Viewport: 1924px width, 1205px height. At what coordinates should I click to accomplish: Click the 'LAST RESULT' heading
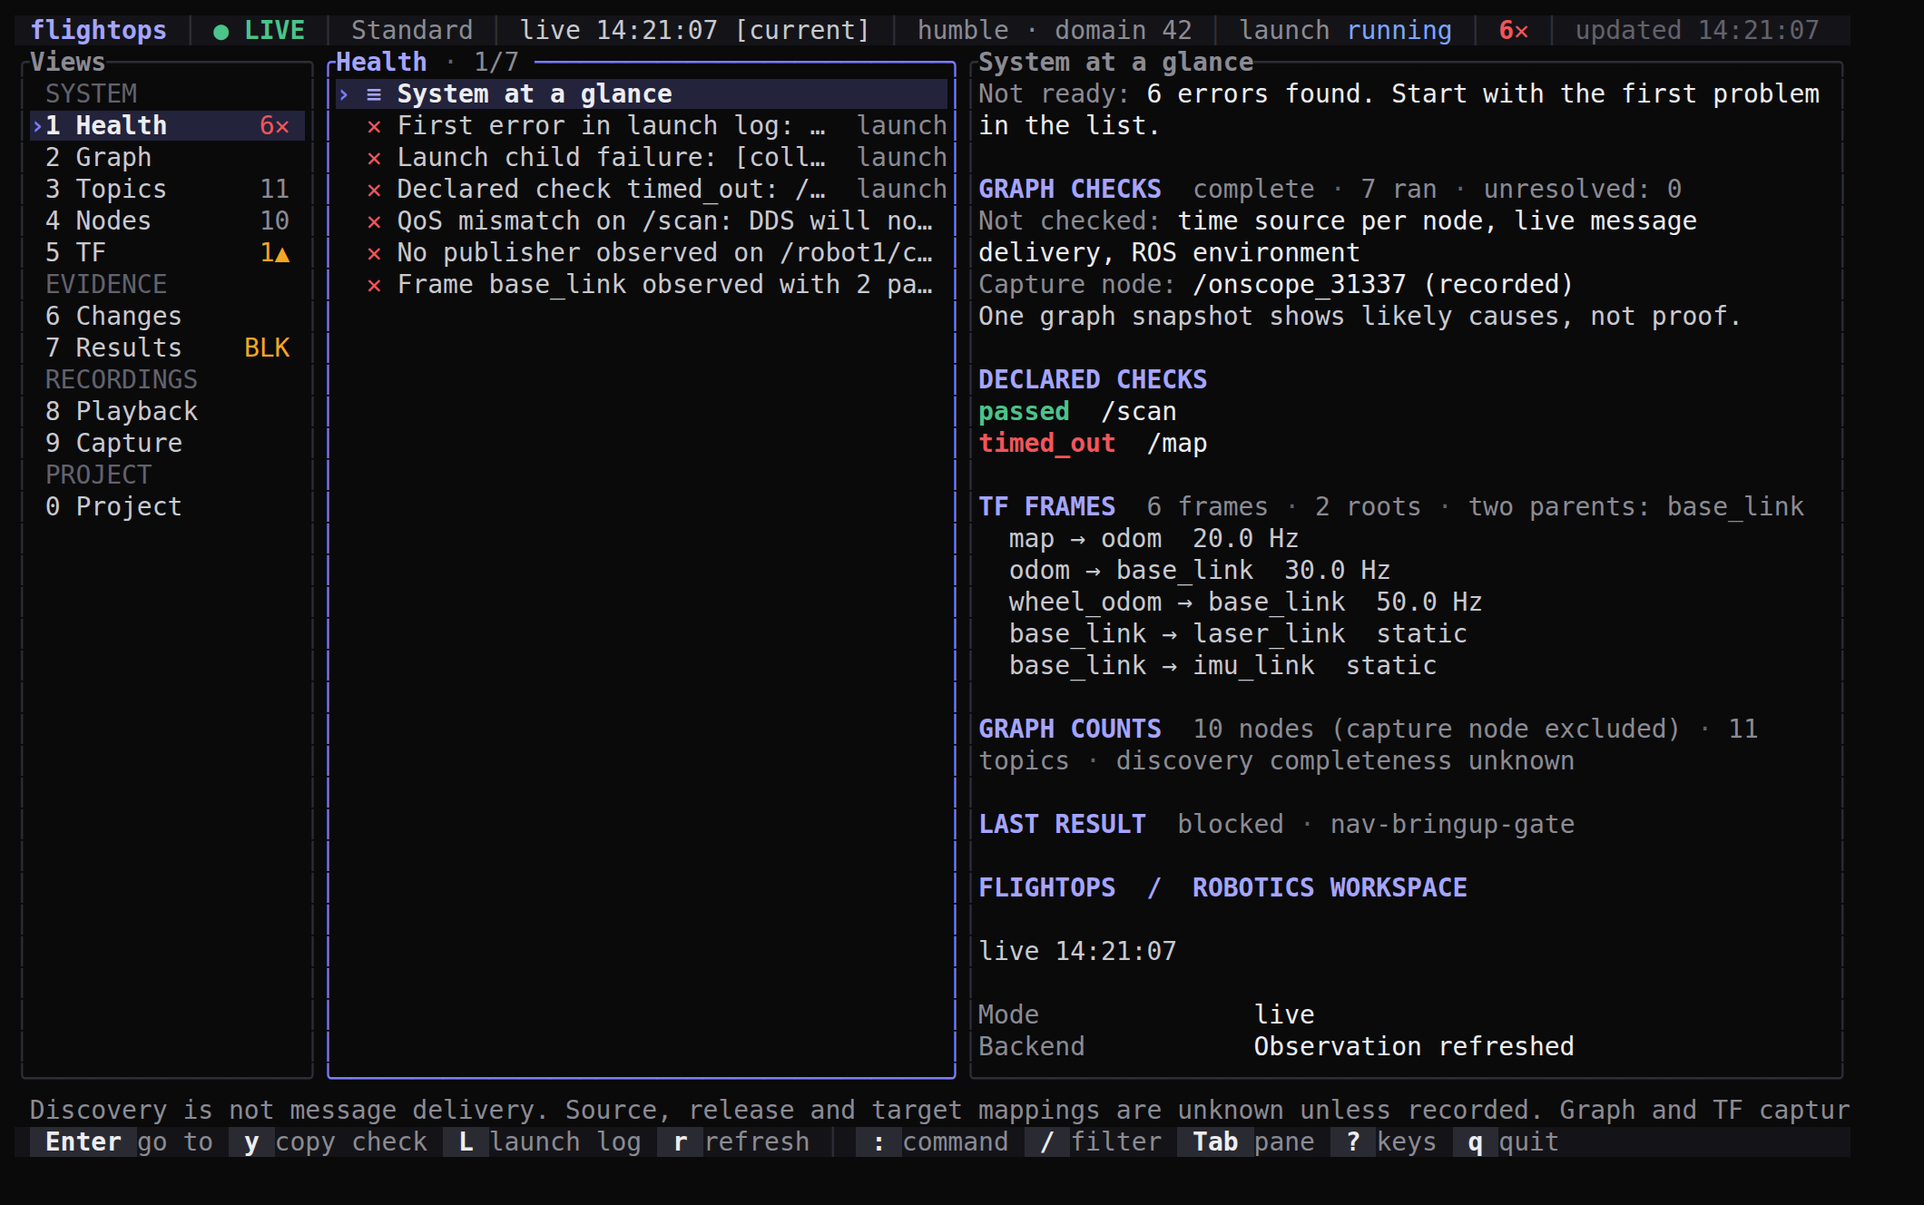click(1062, 824)
